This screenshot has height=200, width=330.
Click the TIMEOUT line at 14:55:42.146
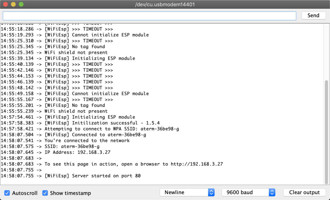click(x=57, y=70)
